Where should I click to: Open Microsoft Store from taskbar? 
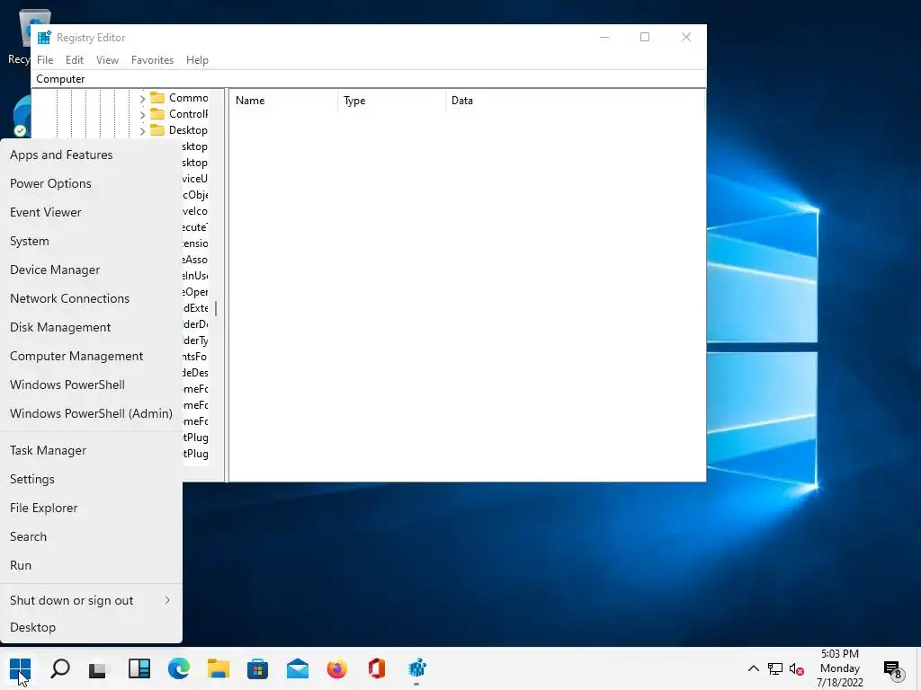[257, 668]
